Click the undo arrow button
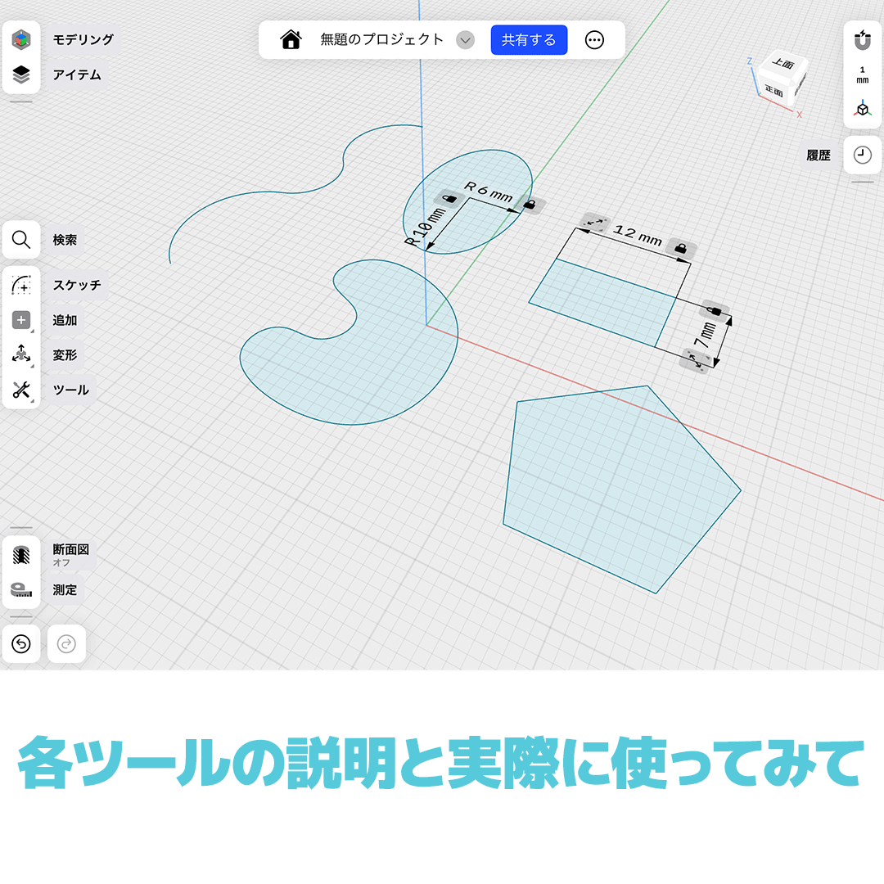This screenshot has height=884, width=884. point(20,643)
